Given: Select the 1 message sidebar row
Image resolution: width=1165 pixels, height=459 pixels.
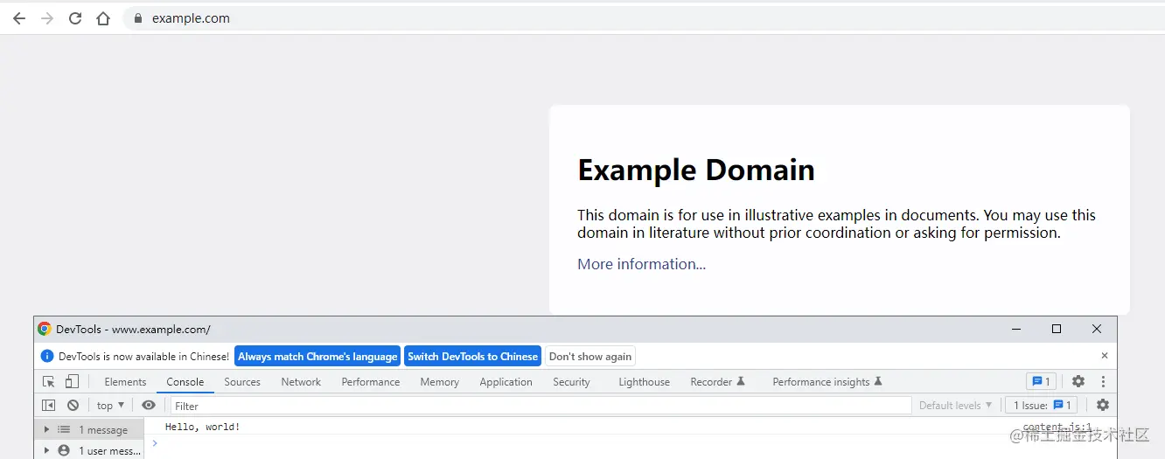Looking at the screenshot, I should (89, 429).
